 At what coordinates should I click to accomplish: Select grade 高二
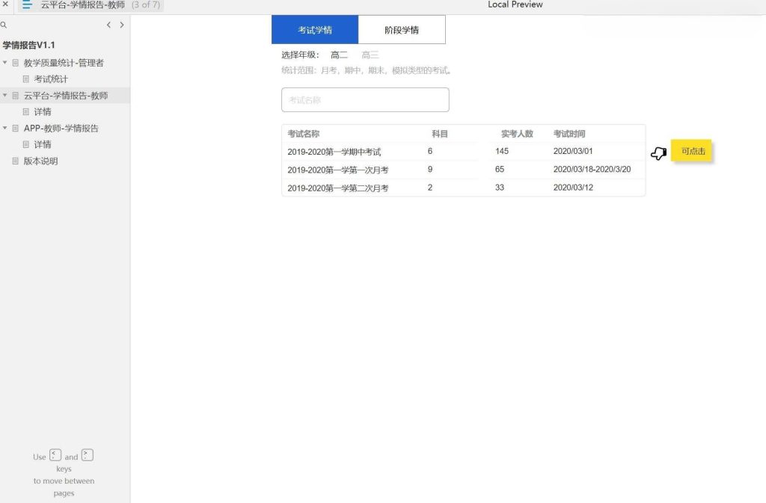click(x=339, y=55)
